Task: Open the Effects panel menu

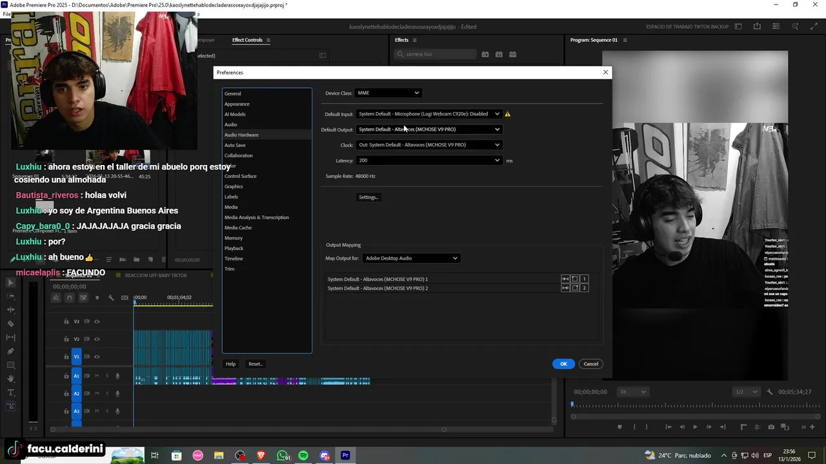Action: pos(415,40)
